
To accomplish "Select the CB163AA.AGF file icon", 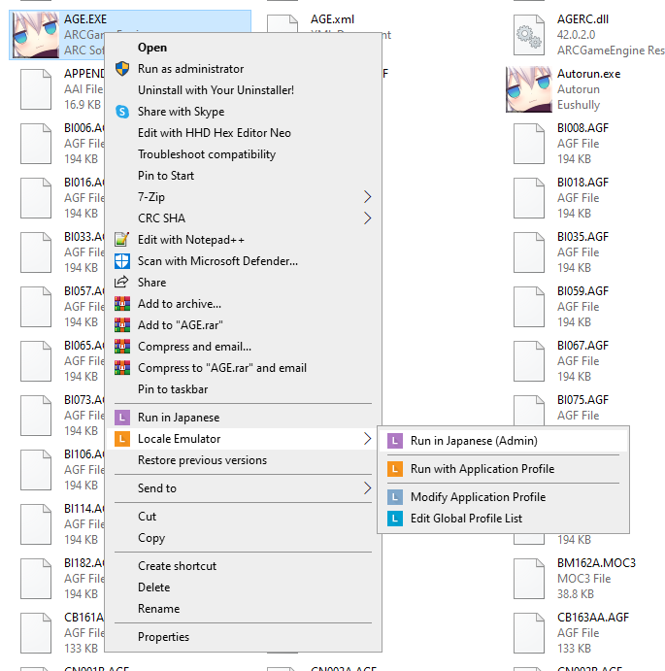I will tap(529, 632).
